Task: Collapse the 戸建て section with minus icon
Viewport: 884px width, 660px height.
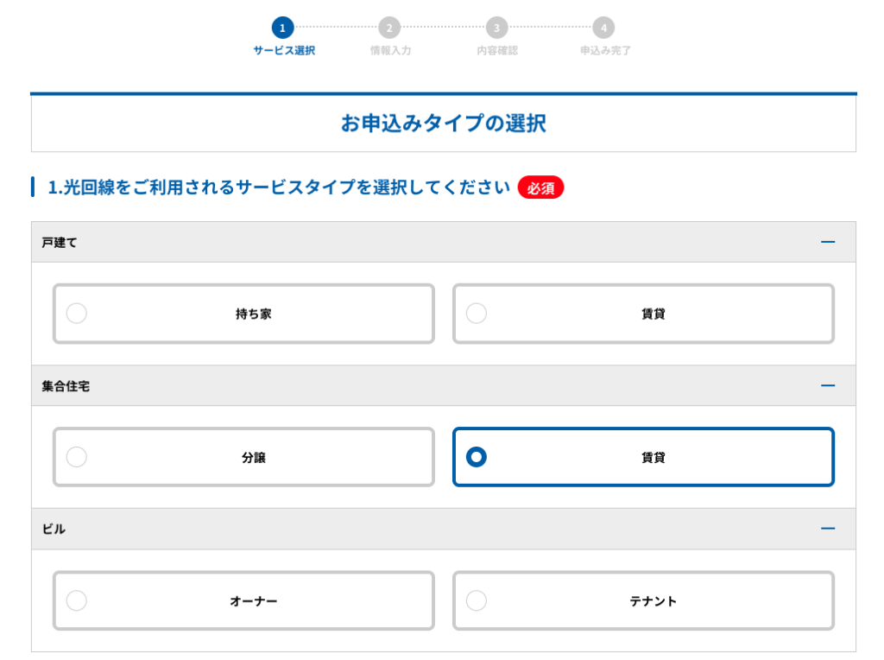Action: click(x=828, y=242)
